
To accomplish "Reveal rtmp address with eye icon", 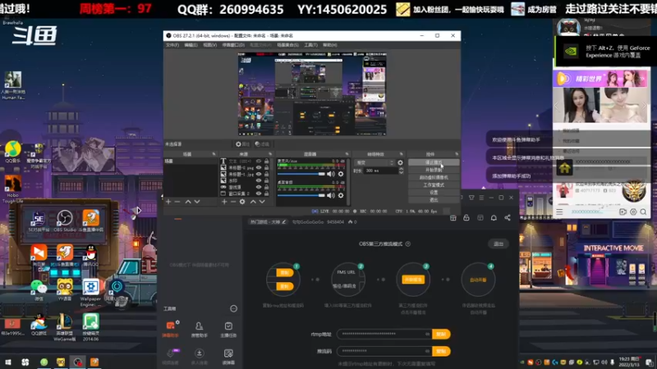I will pos(427,334).
